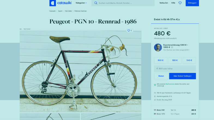Image resolution: width=214 pixels, height=120 pixels.
Task: Select the 540 € quick bid
Action: [x=189, y=60]
